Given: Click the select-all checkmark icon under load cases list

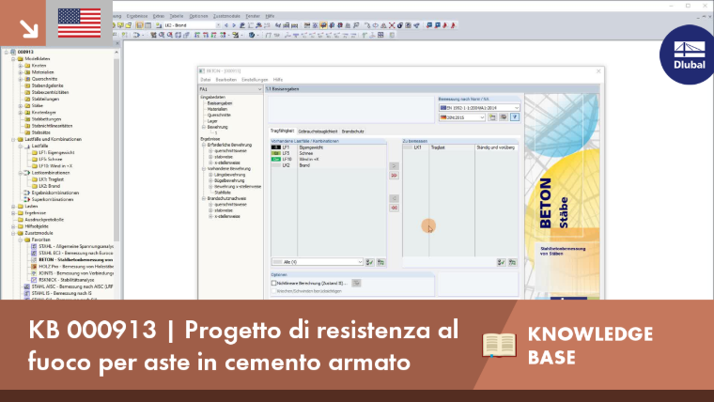Looking at the screenshot, I should pos(370,262).
